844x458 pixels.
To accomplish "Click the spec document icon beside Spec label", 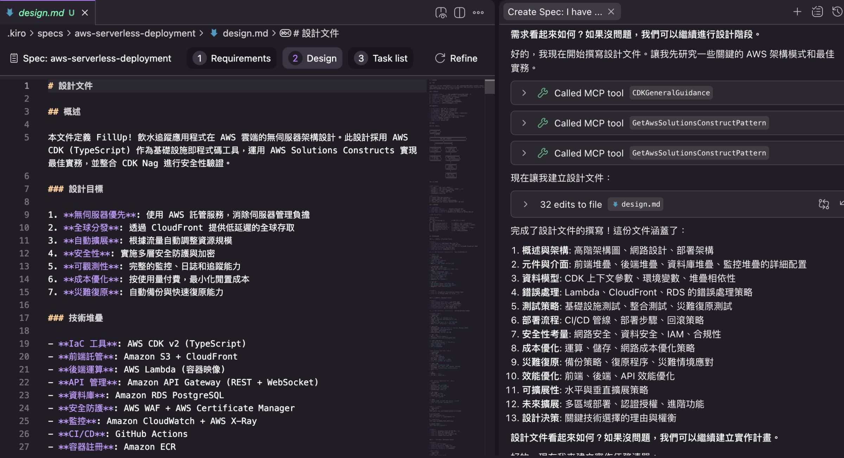I will point(14,58).
